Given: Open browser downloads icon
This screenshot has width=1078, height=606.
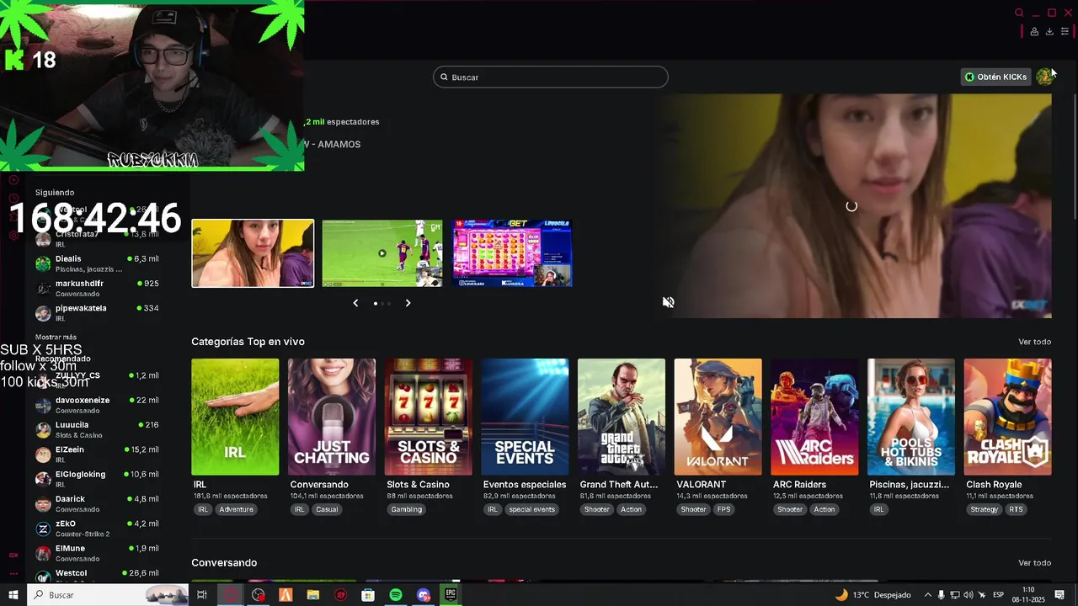Looking at the screenshot, I should [x=1049, y=32].
